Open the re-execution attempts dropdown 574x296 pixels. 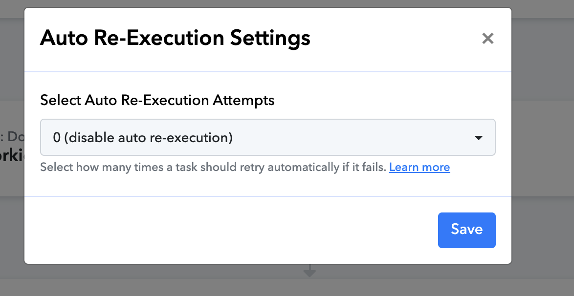coord(267,137)
